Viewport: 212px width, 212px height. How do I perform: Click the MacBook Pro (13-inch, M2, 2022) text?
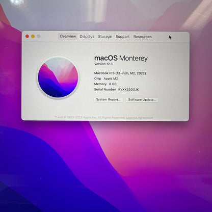(x=120, y=73)
